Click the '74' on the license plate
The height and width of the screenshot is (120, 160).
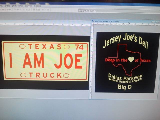click(x=79, y=47)
